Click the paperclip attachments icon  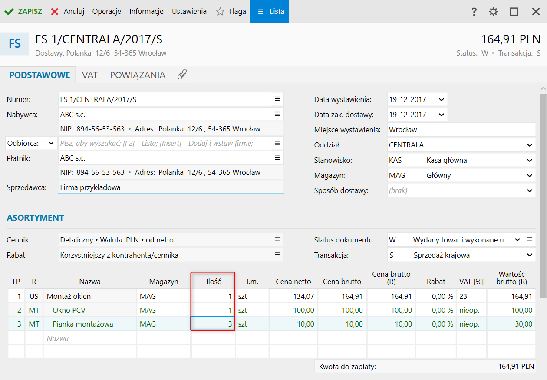click(182, 75)
